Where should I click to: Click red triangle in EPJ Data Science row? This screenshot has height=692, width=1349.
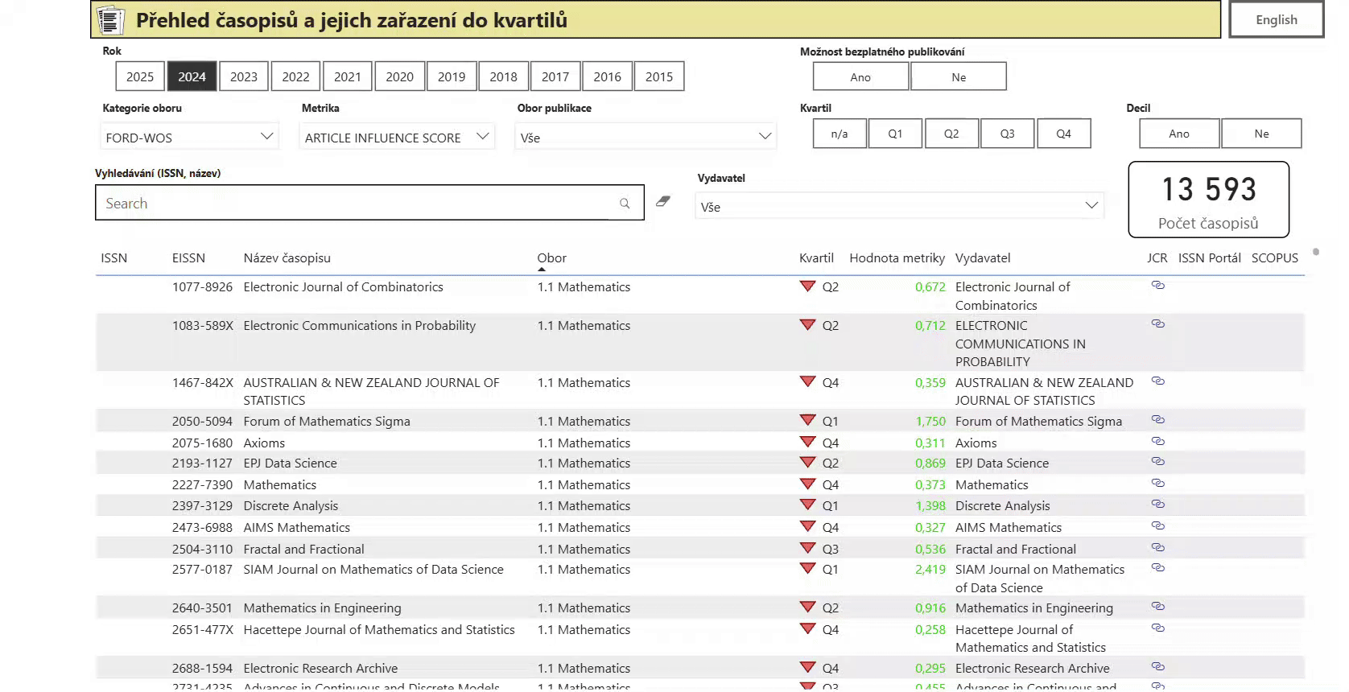tap(807, 462)
